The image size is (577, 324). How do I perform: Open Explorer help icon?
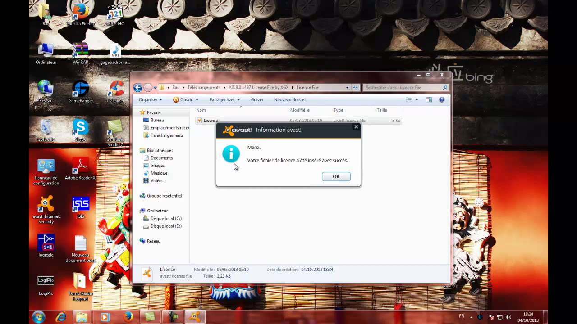pos(442,99)
